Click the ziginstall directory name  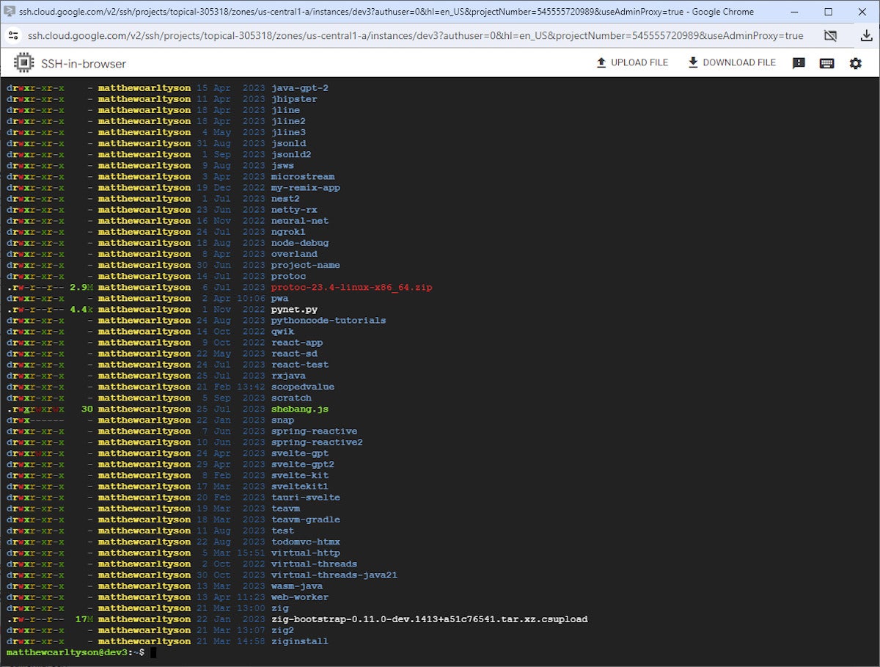(x=300, y=641)
